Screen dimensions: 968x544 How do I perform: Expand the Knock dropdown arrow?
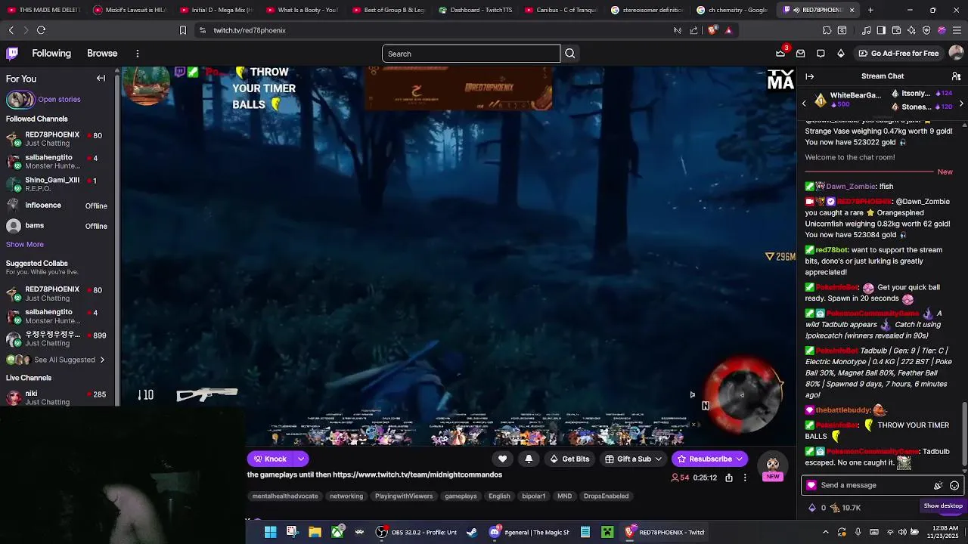301,459
